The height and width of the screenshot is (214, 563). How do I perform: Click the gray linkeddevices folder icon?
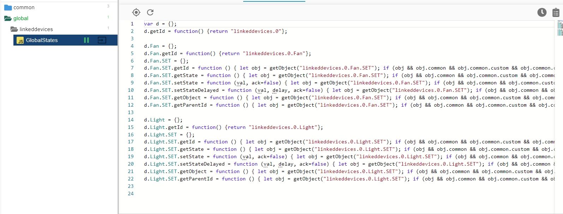(14, 29)
